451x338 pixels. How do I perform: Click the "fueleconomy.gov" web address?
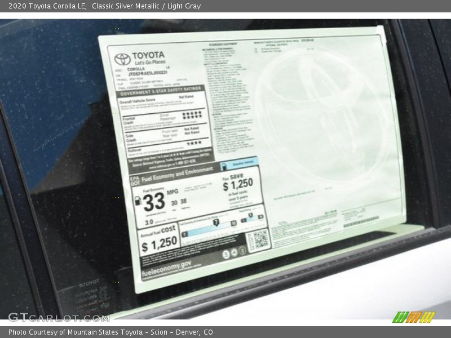click(x=166, y=269)
